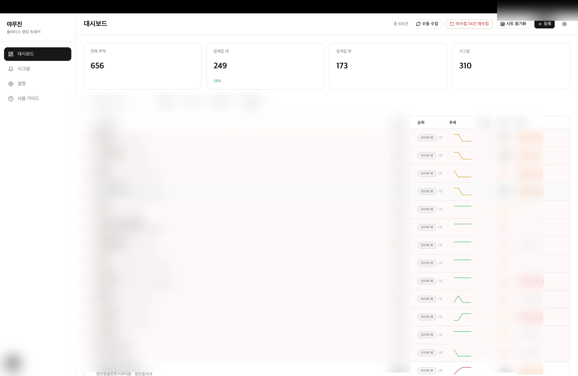Click the 전체 추적 656 card
This screenshot has height=376, width=578.
click(142, 66)
